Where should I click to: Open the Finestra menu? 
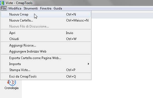46,8
